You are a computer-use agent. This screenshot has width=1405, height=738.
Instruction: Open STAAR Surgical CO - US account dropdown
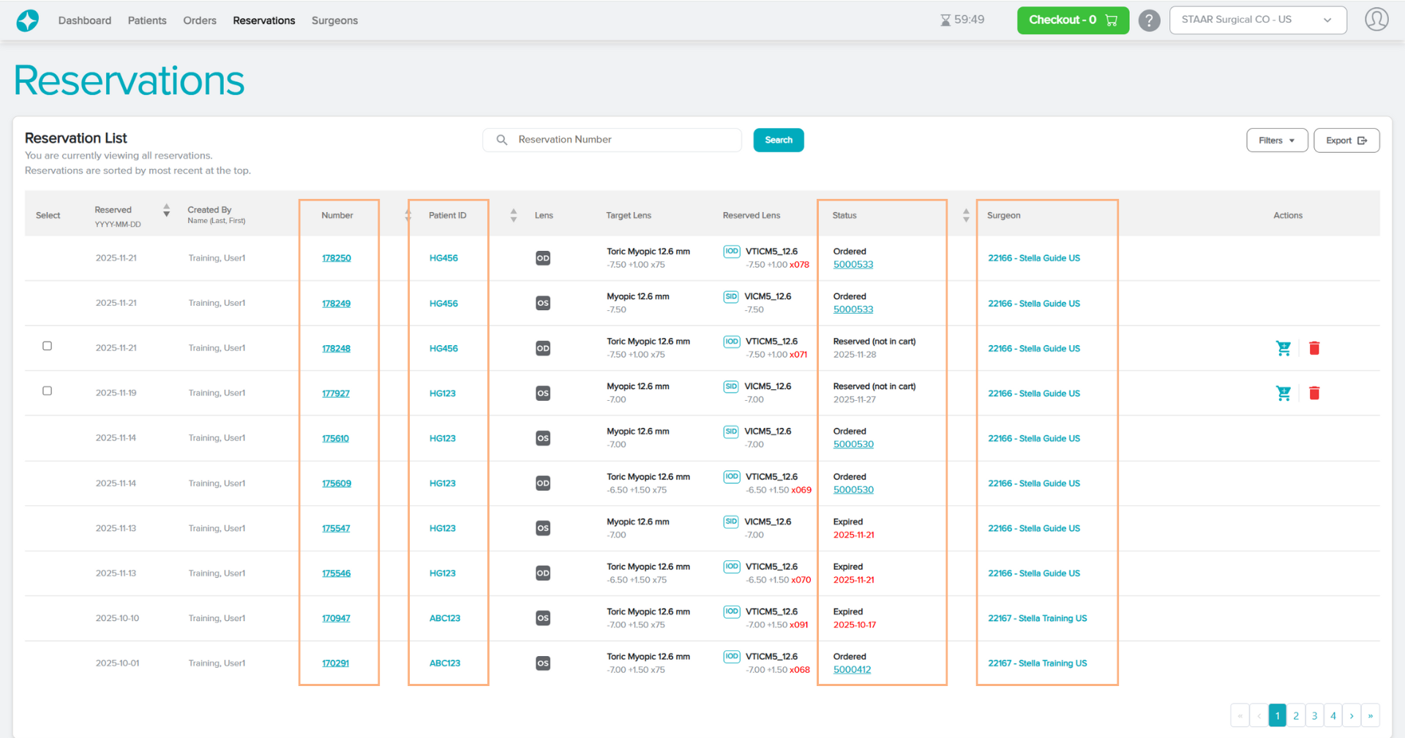pyautogui.click(x=1257, y=20)
